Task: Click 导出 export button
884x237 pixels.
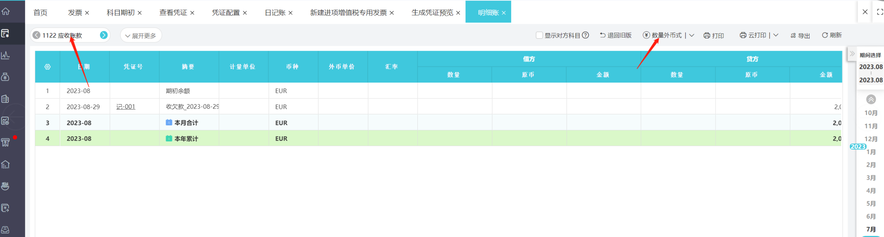Action: pyautogui.click(x=800, y=36)
